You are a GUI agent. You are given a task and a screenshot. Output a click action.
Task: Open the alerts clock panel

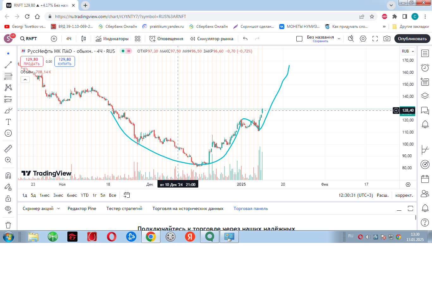click(x=425, y=67)
